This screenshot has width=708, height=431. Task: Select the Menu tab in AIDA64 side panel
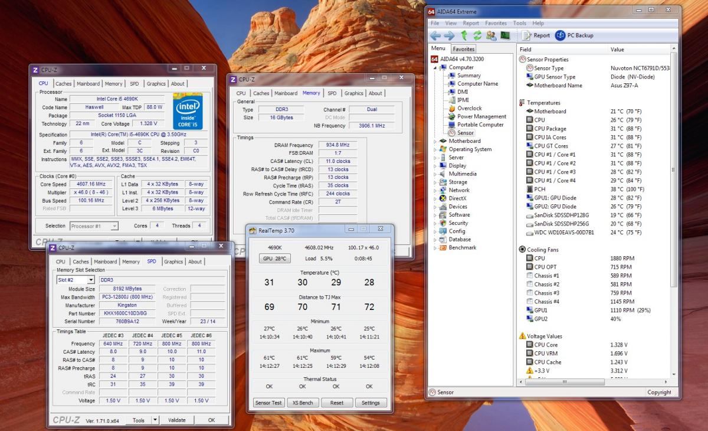[x=438, y=48]
